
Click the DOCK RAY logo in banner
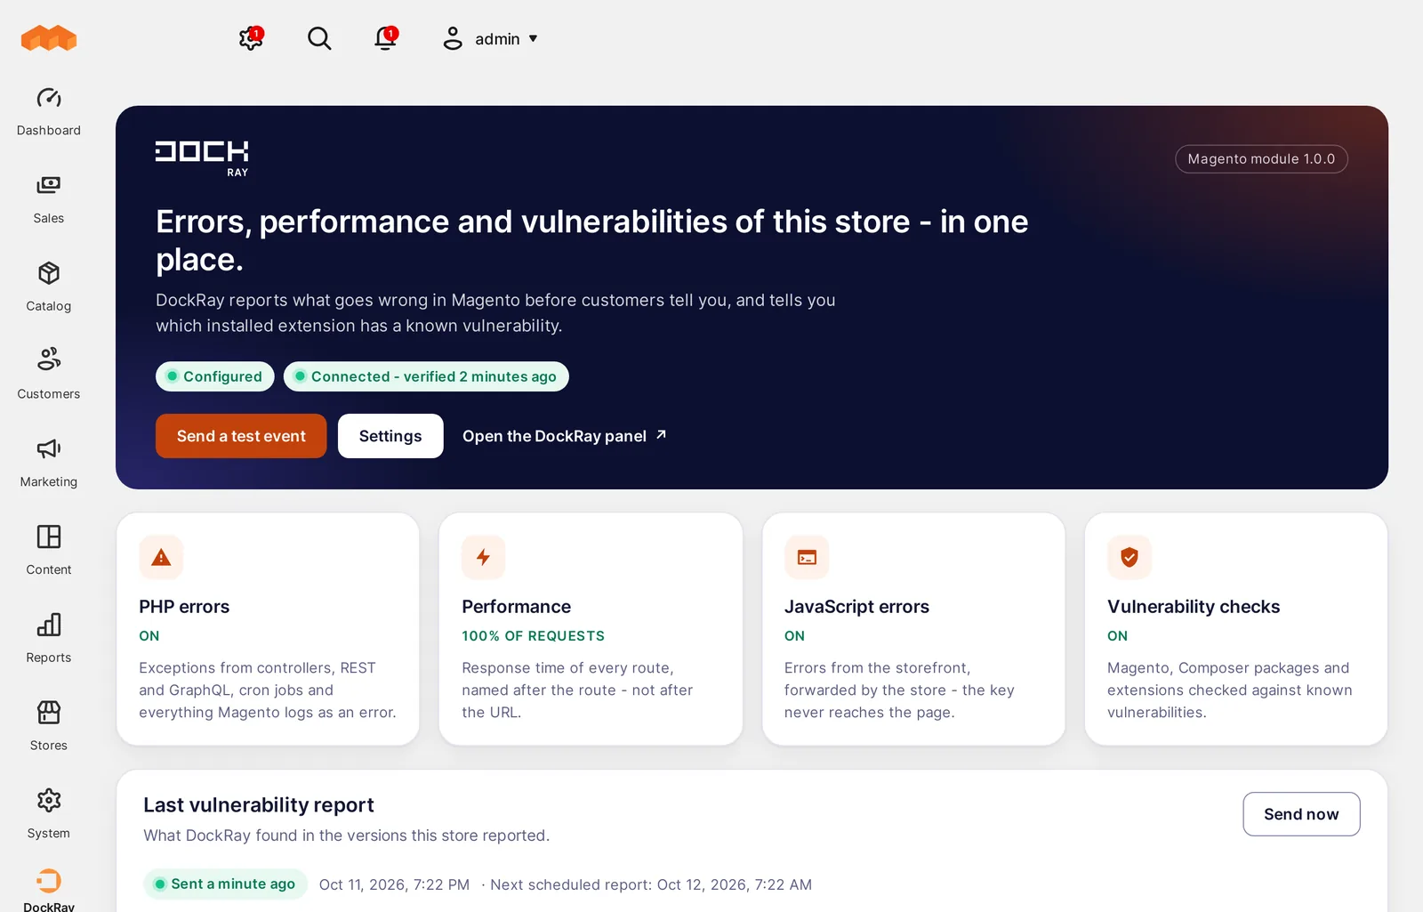coord(202,158)
